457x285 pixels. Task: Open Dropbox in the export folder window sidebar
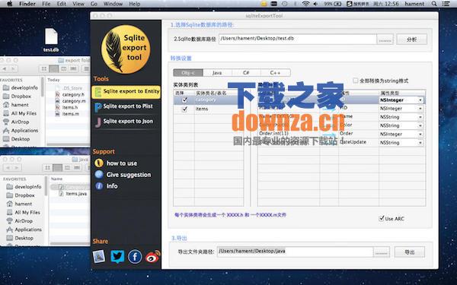point(17,96)
